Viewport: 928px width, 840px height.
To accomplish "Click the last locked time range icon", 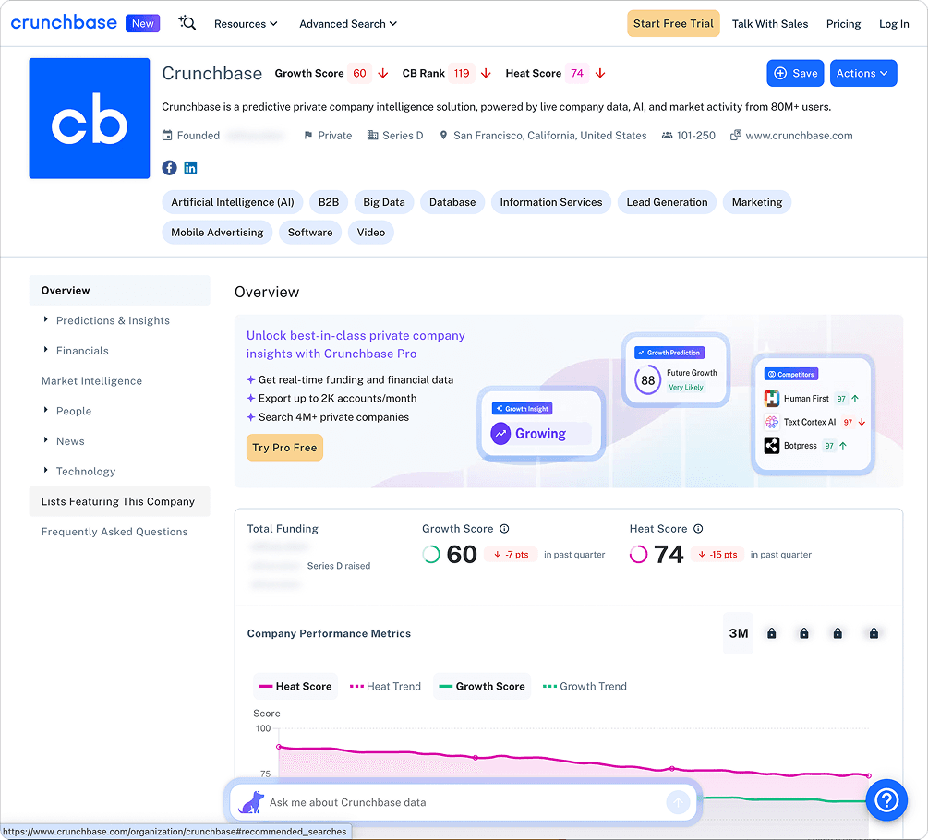I will (874, 633).
